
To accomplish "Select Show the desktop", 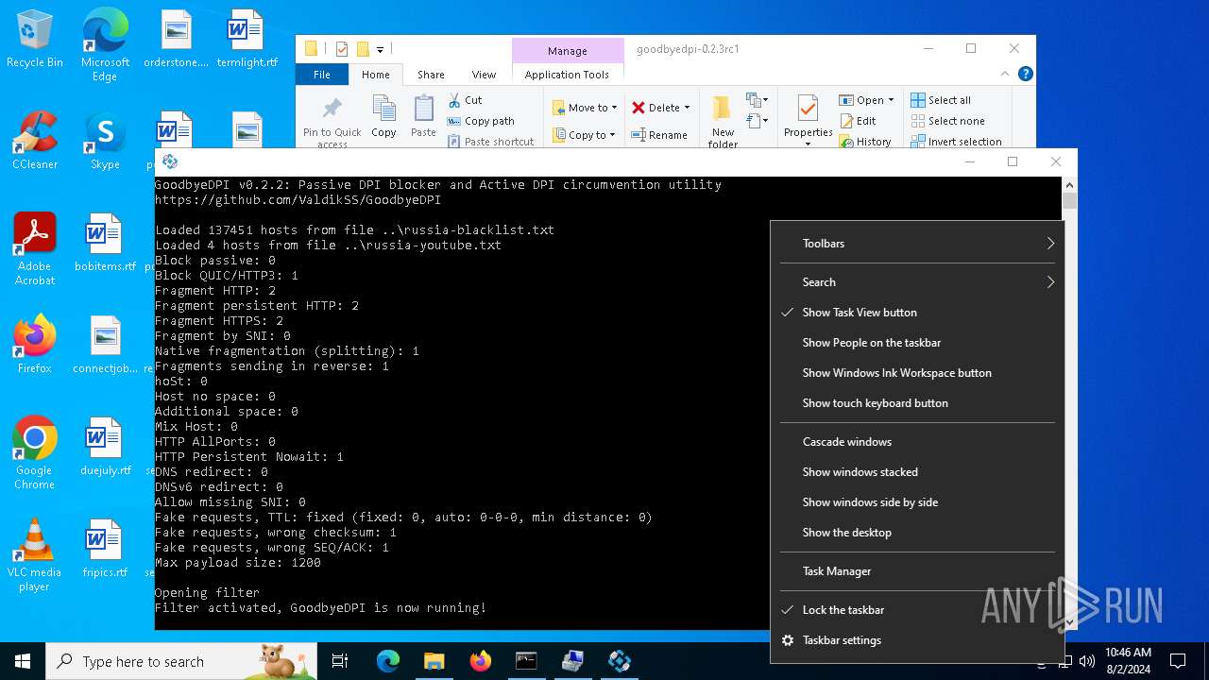I will click(x=917, y=533).
